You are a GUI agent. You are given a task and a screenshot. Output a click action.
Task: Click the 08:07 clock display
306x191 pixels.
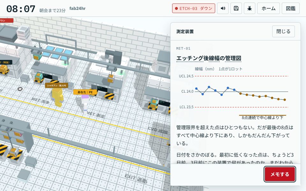21,9
